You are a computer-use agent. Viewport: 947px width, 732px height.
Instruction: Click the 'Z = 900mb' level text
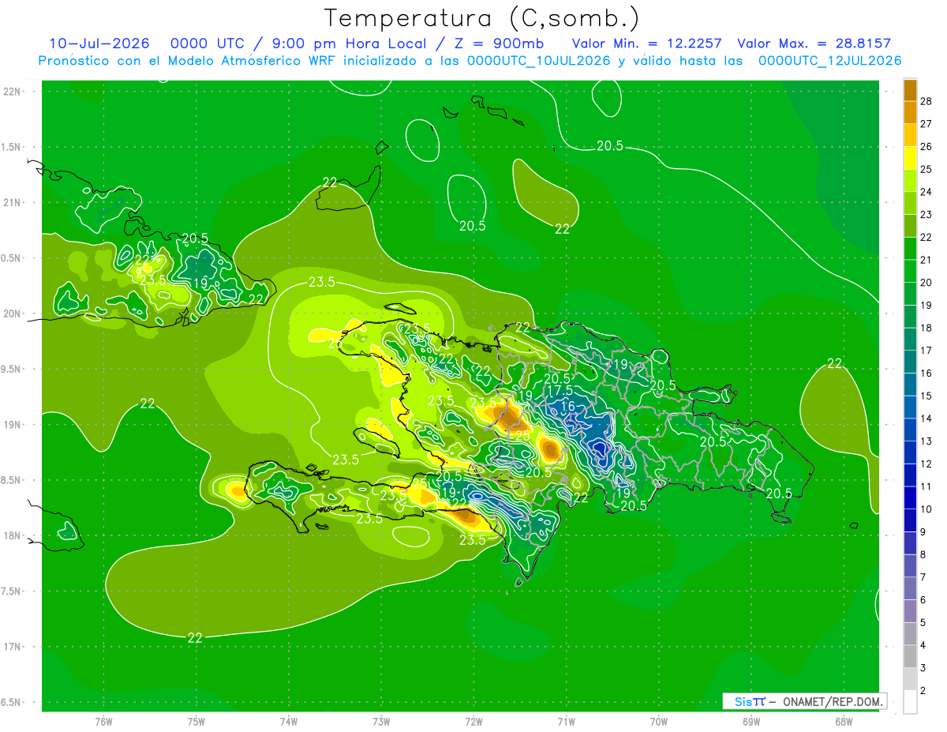pyautogui.click(x=497, y=43)
